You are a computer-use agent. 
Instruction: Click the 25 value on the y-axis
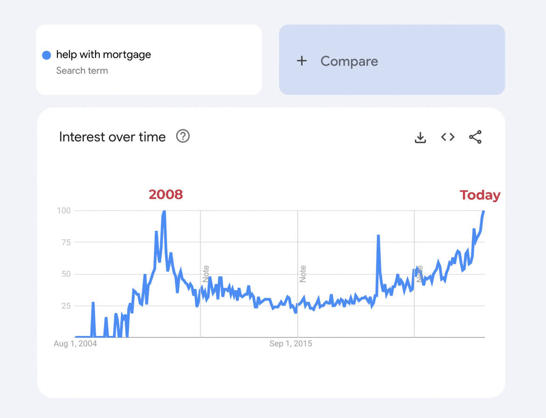coord(66,306)
